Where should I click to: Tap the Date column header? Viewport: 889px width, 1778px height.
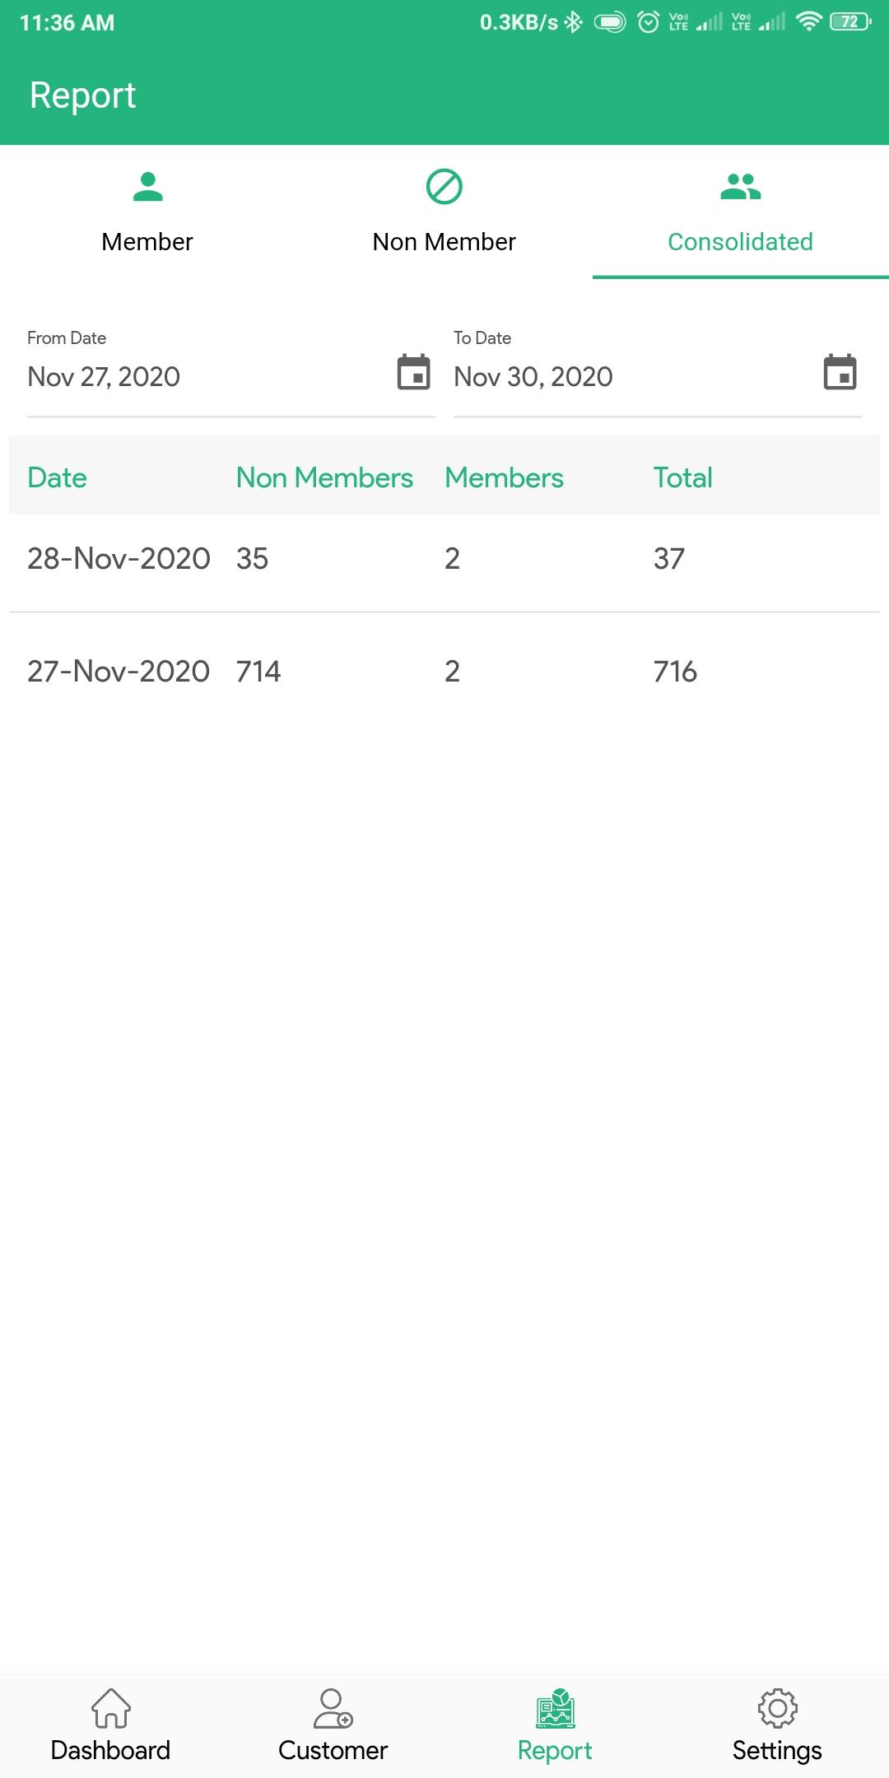pos(57,477)
